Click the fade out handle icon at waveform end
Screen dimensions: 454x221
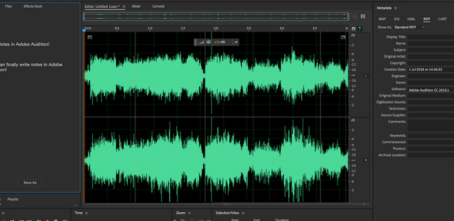point(343,37)
